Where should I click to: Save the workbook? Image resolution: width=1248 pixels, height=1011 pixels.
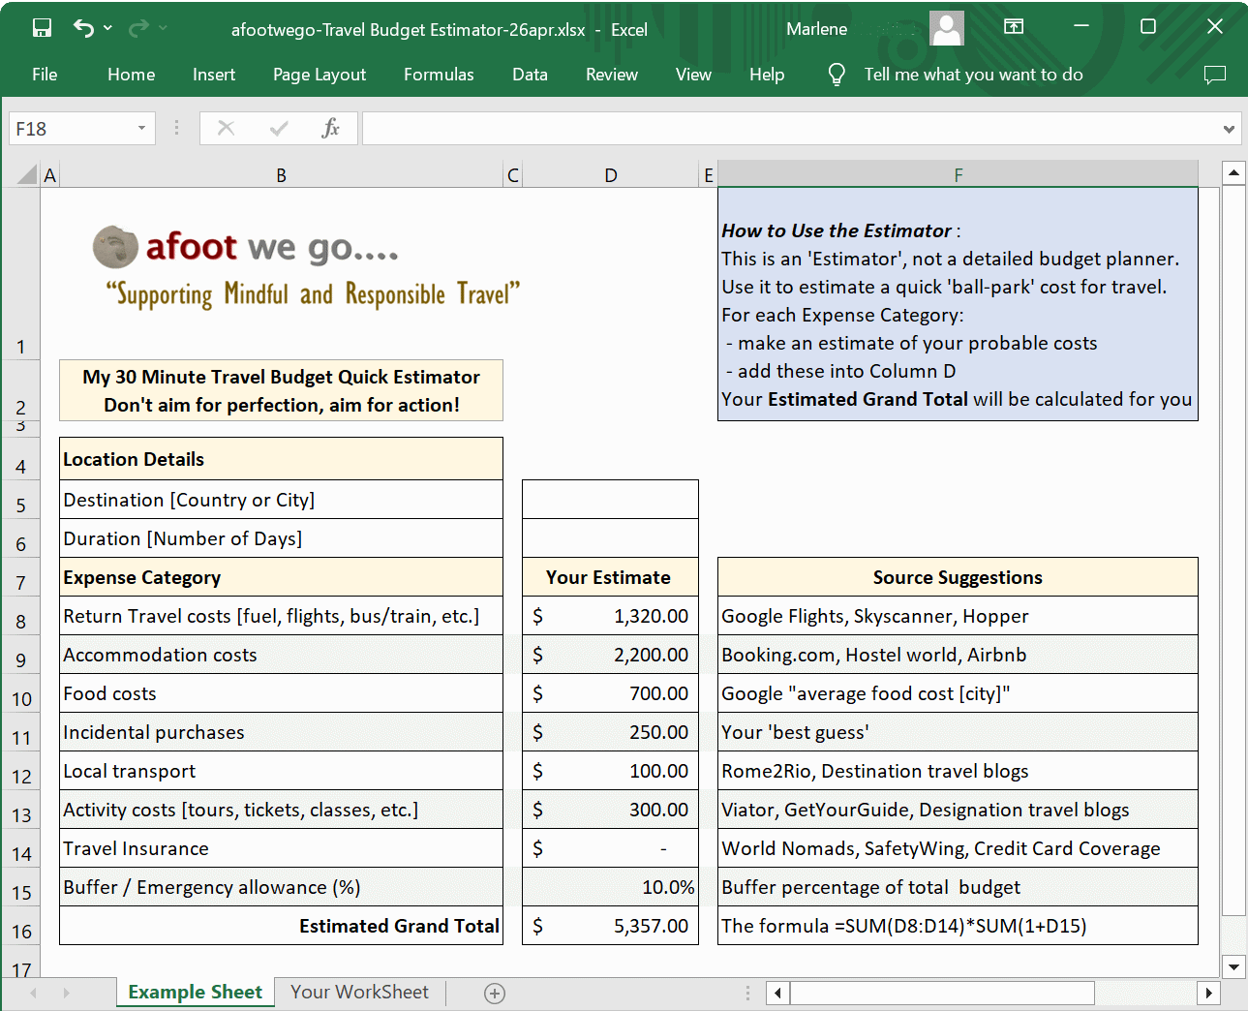[x=41, y=28]
